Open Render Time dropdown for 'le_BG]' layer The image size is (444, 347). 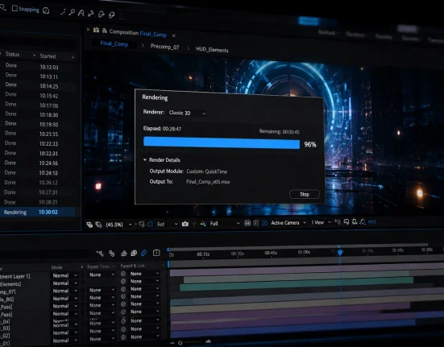point(102,298)
